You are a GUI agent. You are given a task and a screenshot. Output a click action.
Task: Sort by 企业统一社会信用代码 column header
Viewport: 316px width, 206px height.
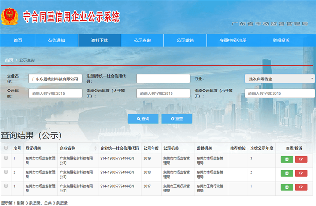(119, 148)
